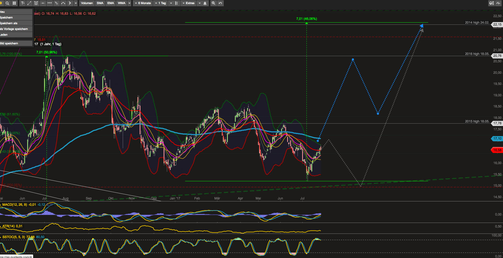The height and width of the screenshot is (258, 503).
Task: Open the layout grid icon
Action: (14, 3)
